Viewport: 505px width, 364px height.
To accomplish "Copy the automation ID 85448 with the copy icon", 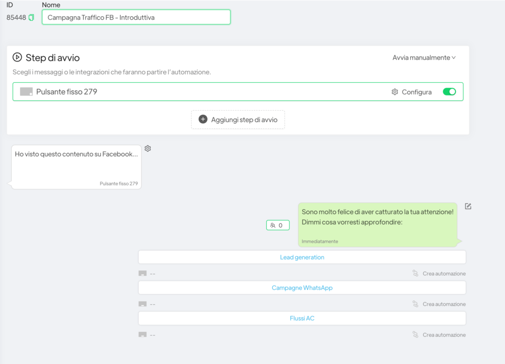I will 31,18.
